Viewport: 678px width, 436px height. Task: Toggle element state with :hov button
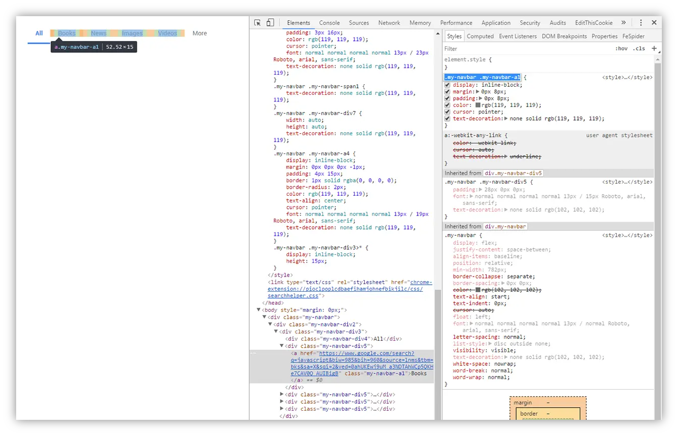tap(621, 48)
